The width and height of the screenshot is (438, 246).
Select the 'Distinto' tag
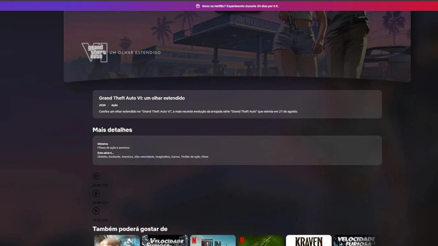tap(102, 157)
